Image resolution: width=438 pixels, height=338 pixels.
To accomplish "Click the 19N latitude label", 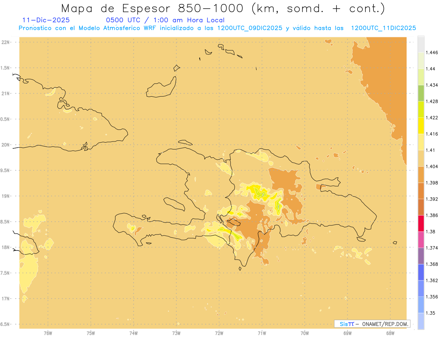I will pyautogui.click(x=6, y=196).
